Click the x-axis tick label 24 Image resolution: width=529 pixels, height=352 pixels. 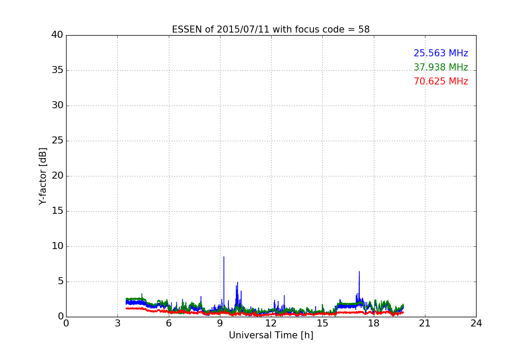pos(476,323)
